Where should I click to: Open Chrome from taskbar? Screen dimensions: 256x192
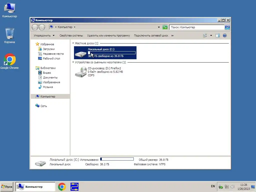62,186
